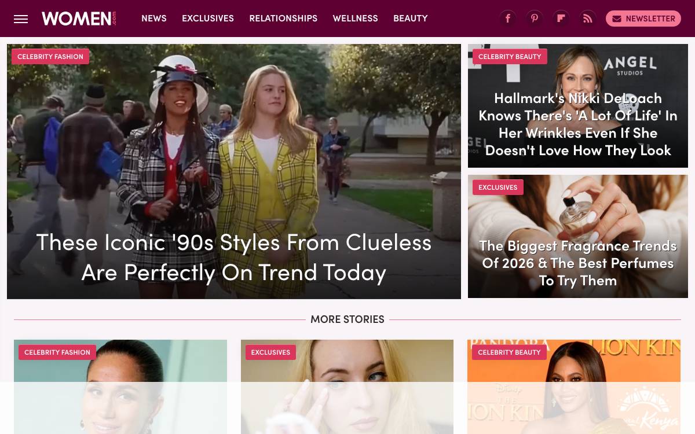This screenshot has width=695, height=434.
Task: Click Celebrity Fashion tag on Clueless story
Action: (x=50, y=56)
